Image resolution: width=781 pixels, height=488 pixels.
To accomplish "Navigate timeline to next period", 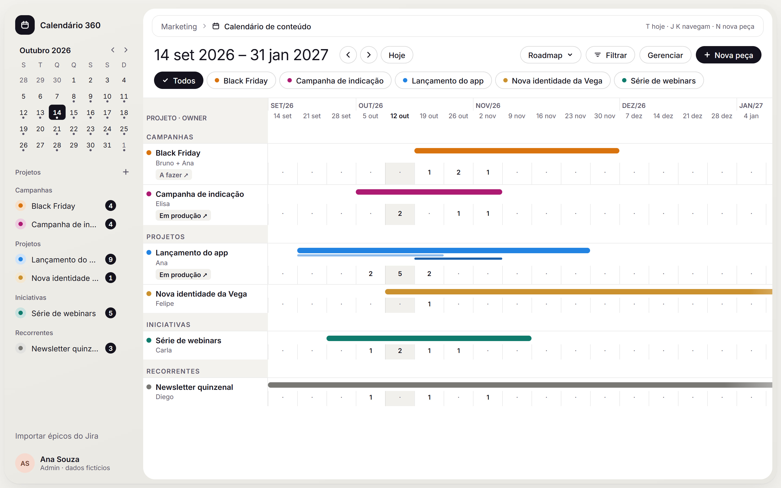I will coord(369,55).
